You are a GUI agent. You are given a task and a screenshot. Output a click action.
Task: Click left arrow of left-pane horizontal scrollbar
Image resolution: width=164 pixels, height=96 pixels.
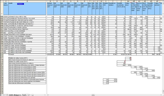click(x=30, y=95)
